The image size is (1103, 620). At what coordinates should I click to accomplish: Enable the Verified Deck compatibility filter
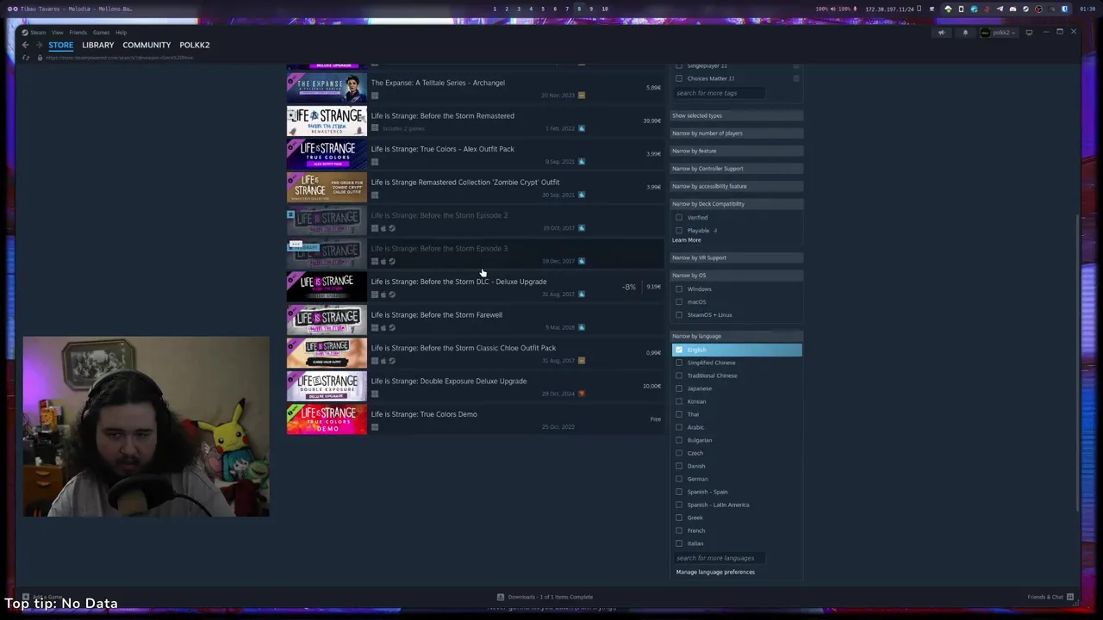coord(679,218)
